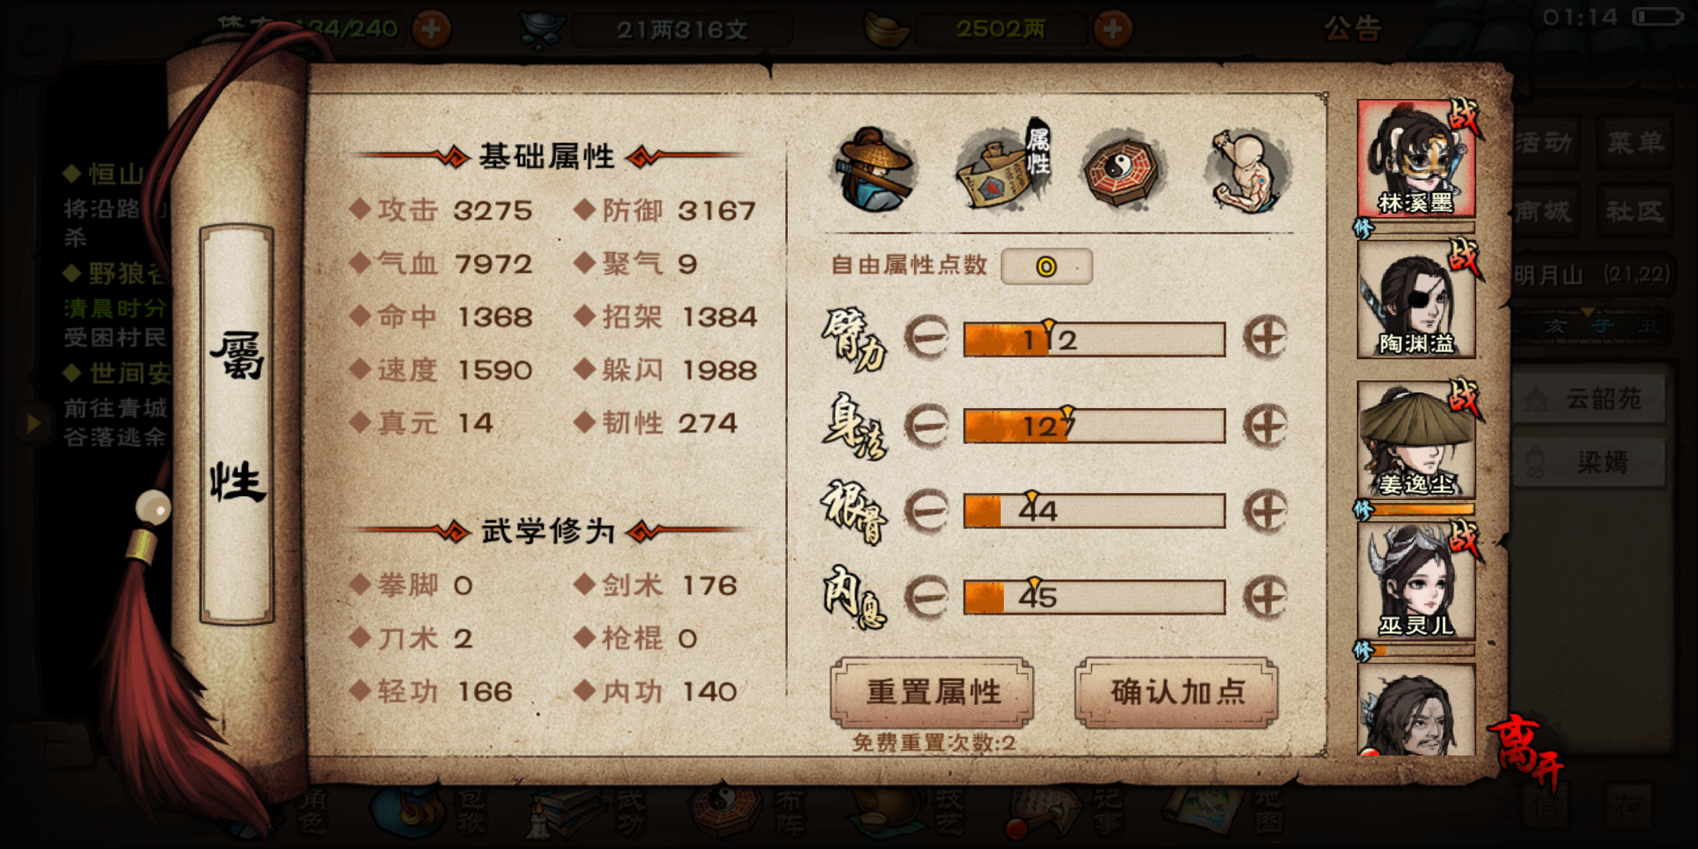This screenshot has width=1698, height=849.
Task: Click the red 离开 leave icon
Action: (1527, 751)
